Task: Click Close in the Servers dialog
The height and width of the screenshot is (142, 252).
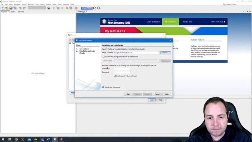Action: point(152,100)
